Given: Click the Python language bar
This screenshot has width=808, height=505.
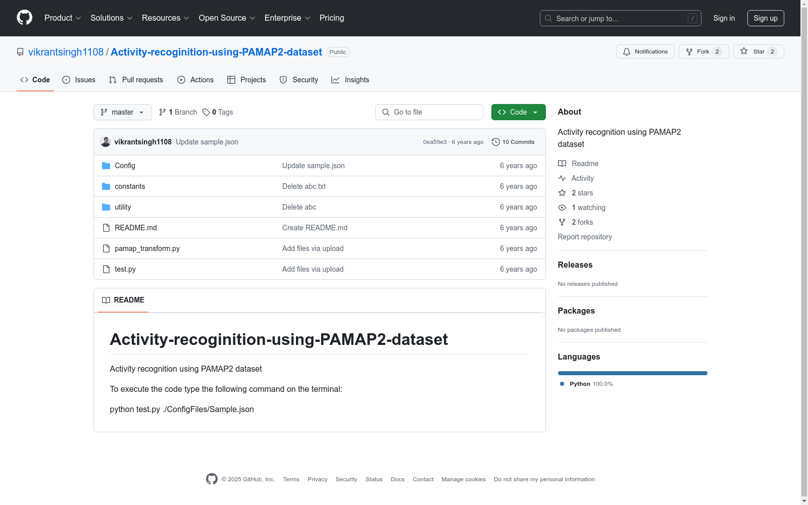Looking at the screenshot, I should (x=632, y=373).
